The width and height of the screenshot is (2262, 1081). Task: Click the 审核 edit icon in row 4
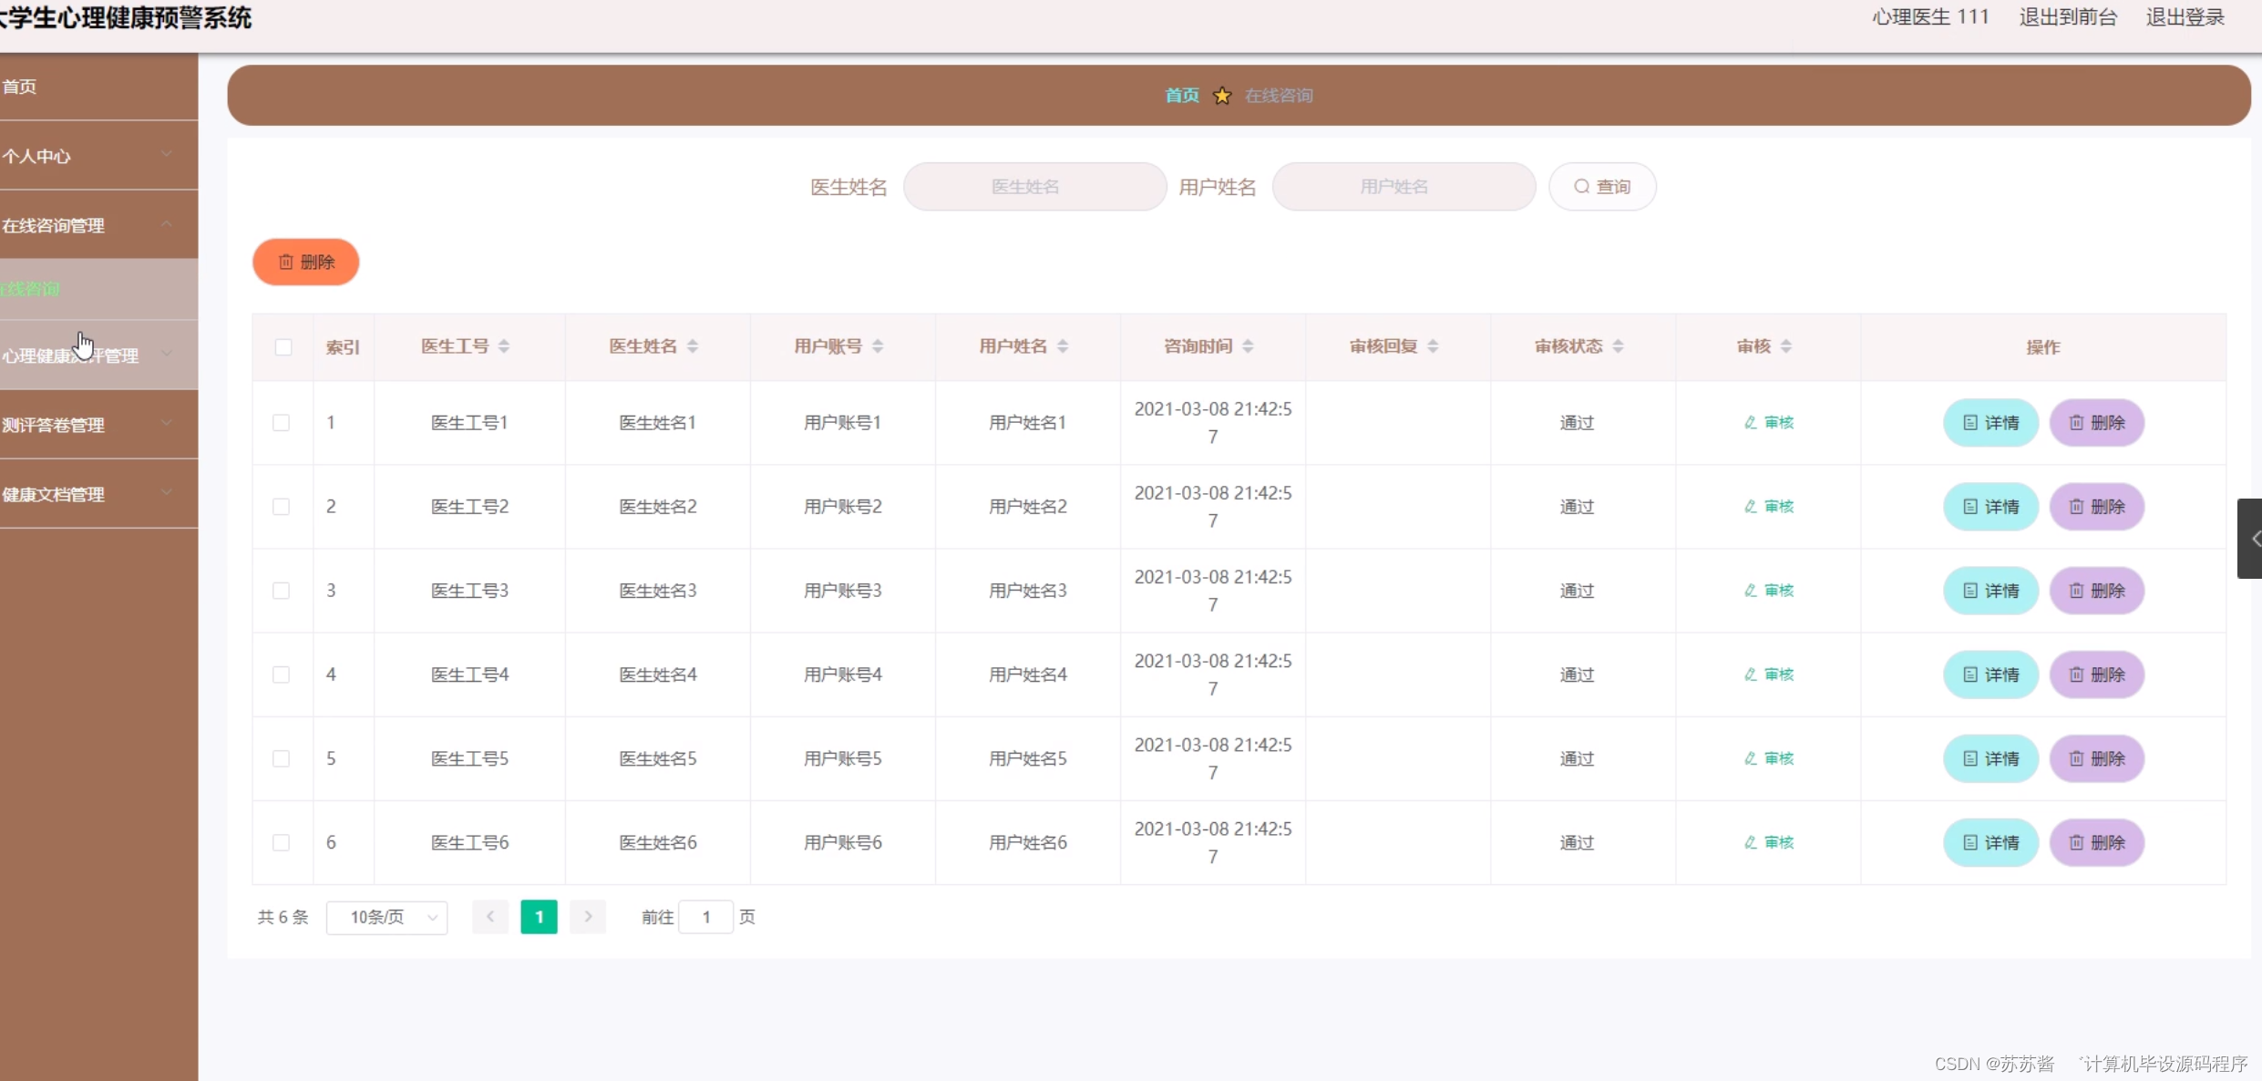click(x=1751, y=674)
